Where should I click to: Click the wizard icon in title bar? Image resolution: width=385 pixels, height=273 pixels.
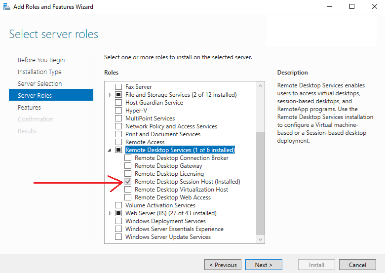[6, 7]
